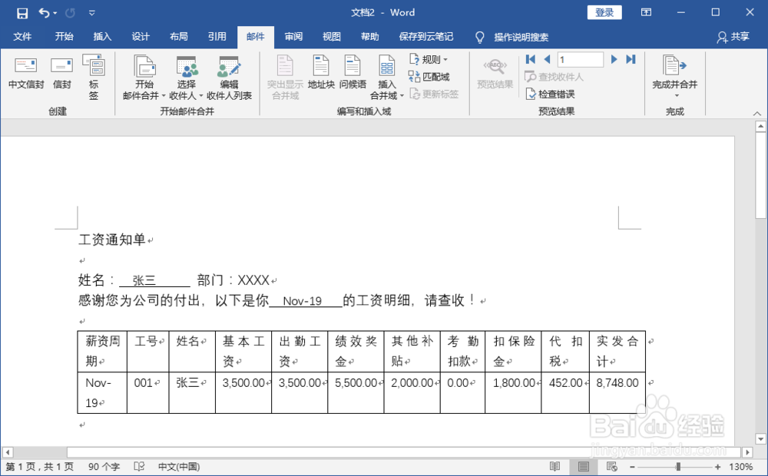
Task: Click 查找收件人 find recipient
Action: [554, 77]
